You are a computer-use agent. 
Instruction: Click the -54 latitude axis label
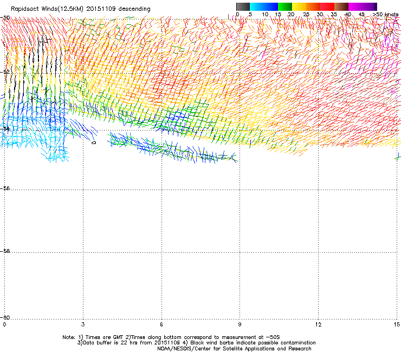click(x=5, y=128)
